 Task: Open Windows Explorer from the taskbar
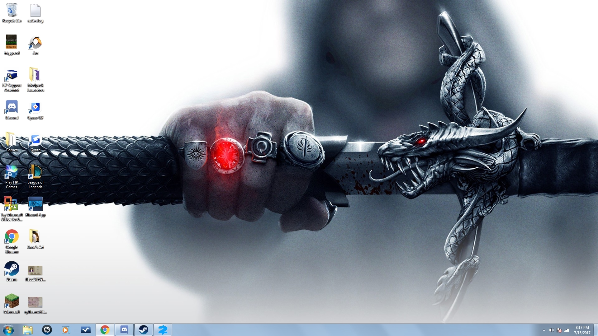(x=28, y=330)
